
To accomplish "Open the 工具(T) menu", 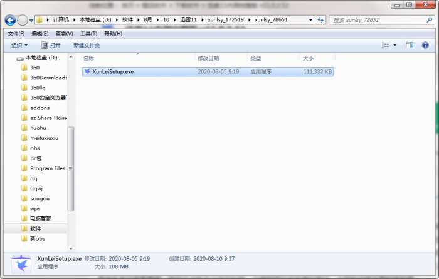I will tap(88, 34).
